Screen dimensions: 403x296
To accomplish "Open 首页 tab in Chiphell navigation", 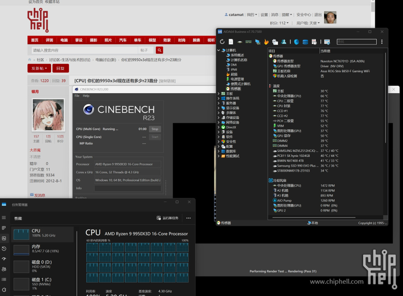I will point(35,40).
